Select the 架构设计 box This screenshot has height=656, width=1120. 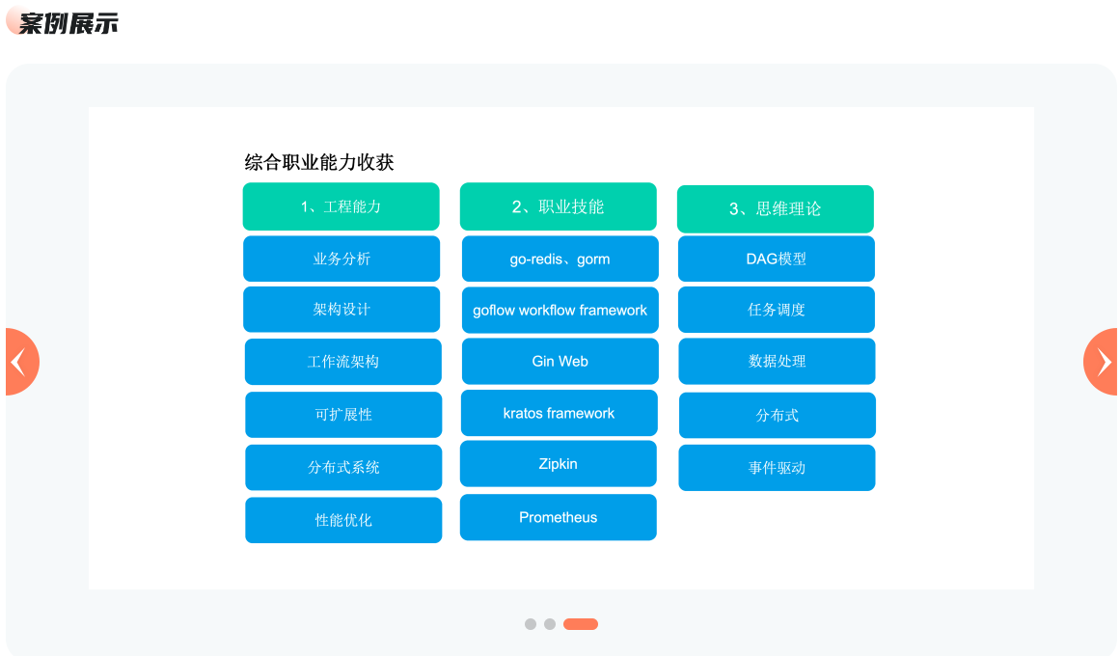pyautogui.click(x=341, y=310)
